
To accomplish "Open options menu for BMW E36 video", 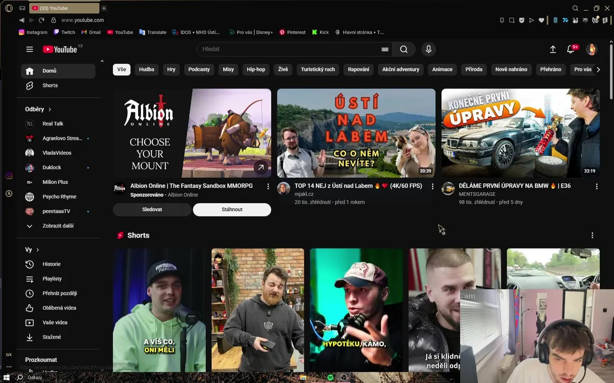I will (x=596, y=186).
